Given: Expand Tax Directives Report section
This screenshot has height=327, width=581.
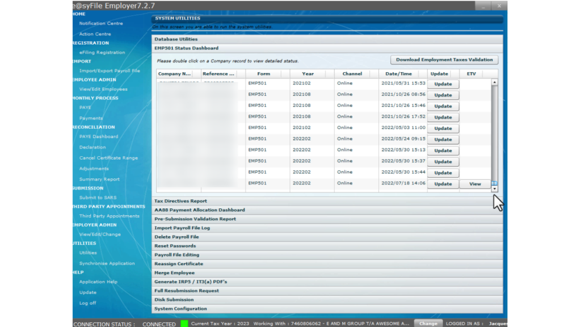Looking at the screenshot, I should [327, 201].
